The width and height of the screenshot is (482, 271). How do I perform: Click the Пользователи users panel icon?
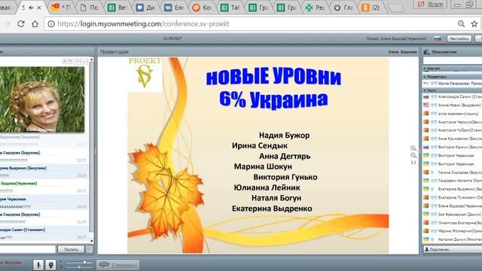426,52
